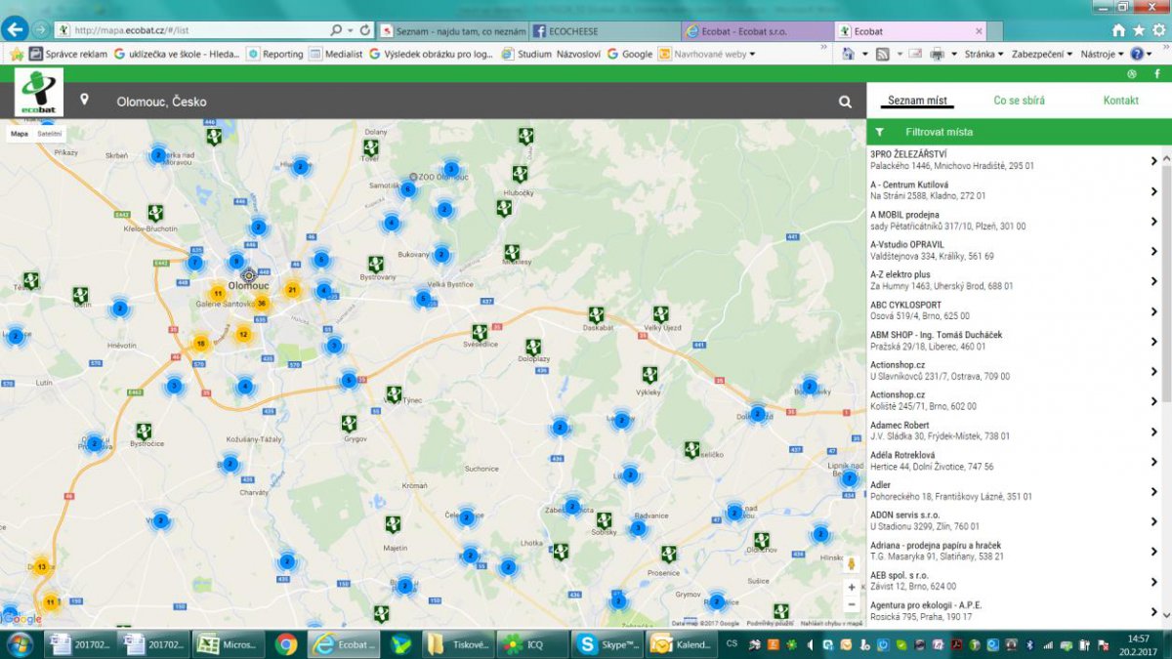Click the funnel filter icon in the green bar
This screenshot has width=1172, height=659.
[879, 132]
